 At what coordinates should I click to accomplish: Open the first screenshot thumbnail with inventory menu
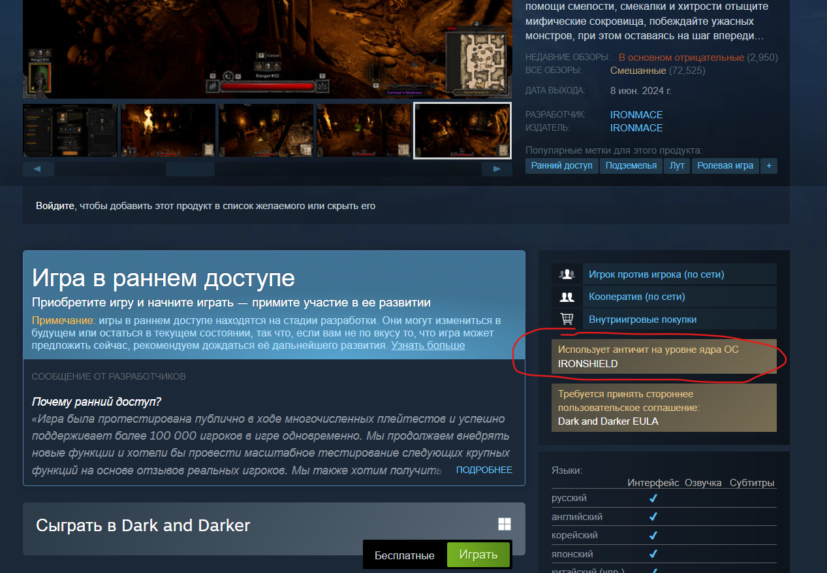70,130
